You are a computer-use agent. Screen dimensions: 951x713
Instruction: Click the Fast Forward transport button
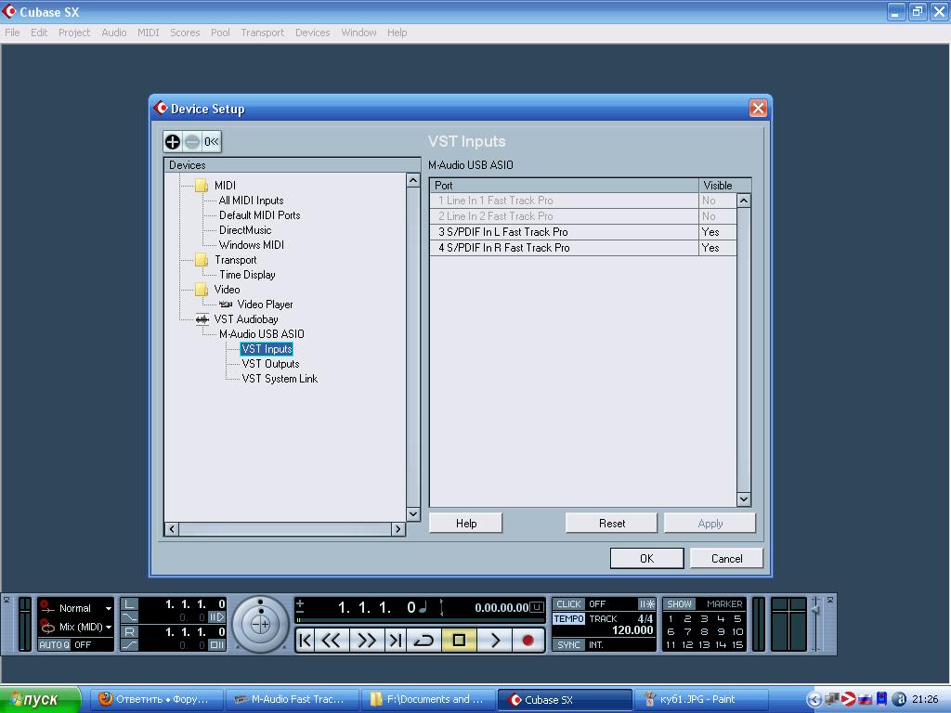pos(366,640)
